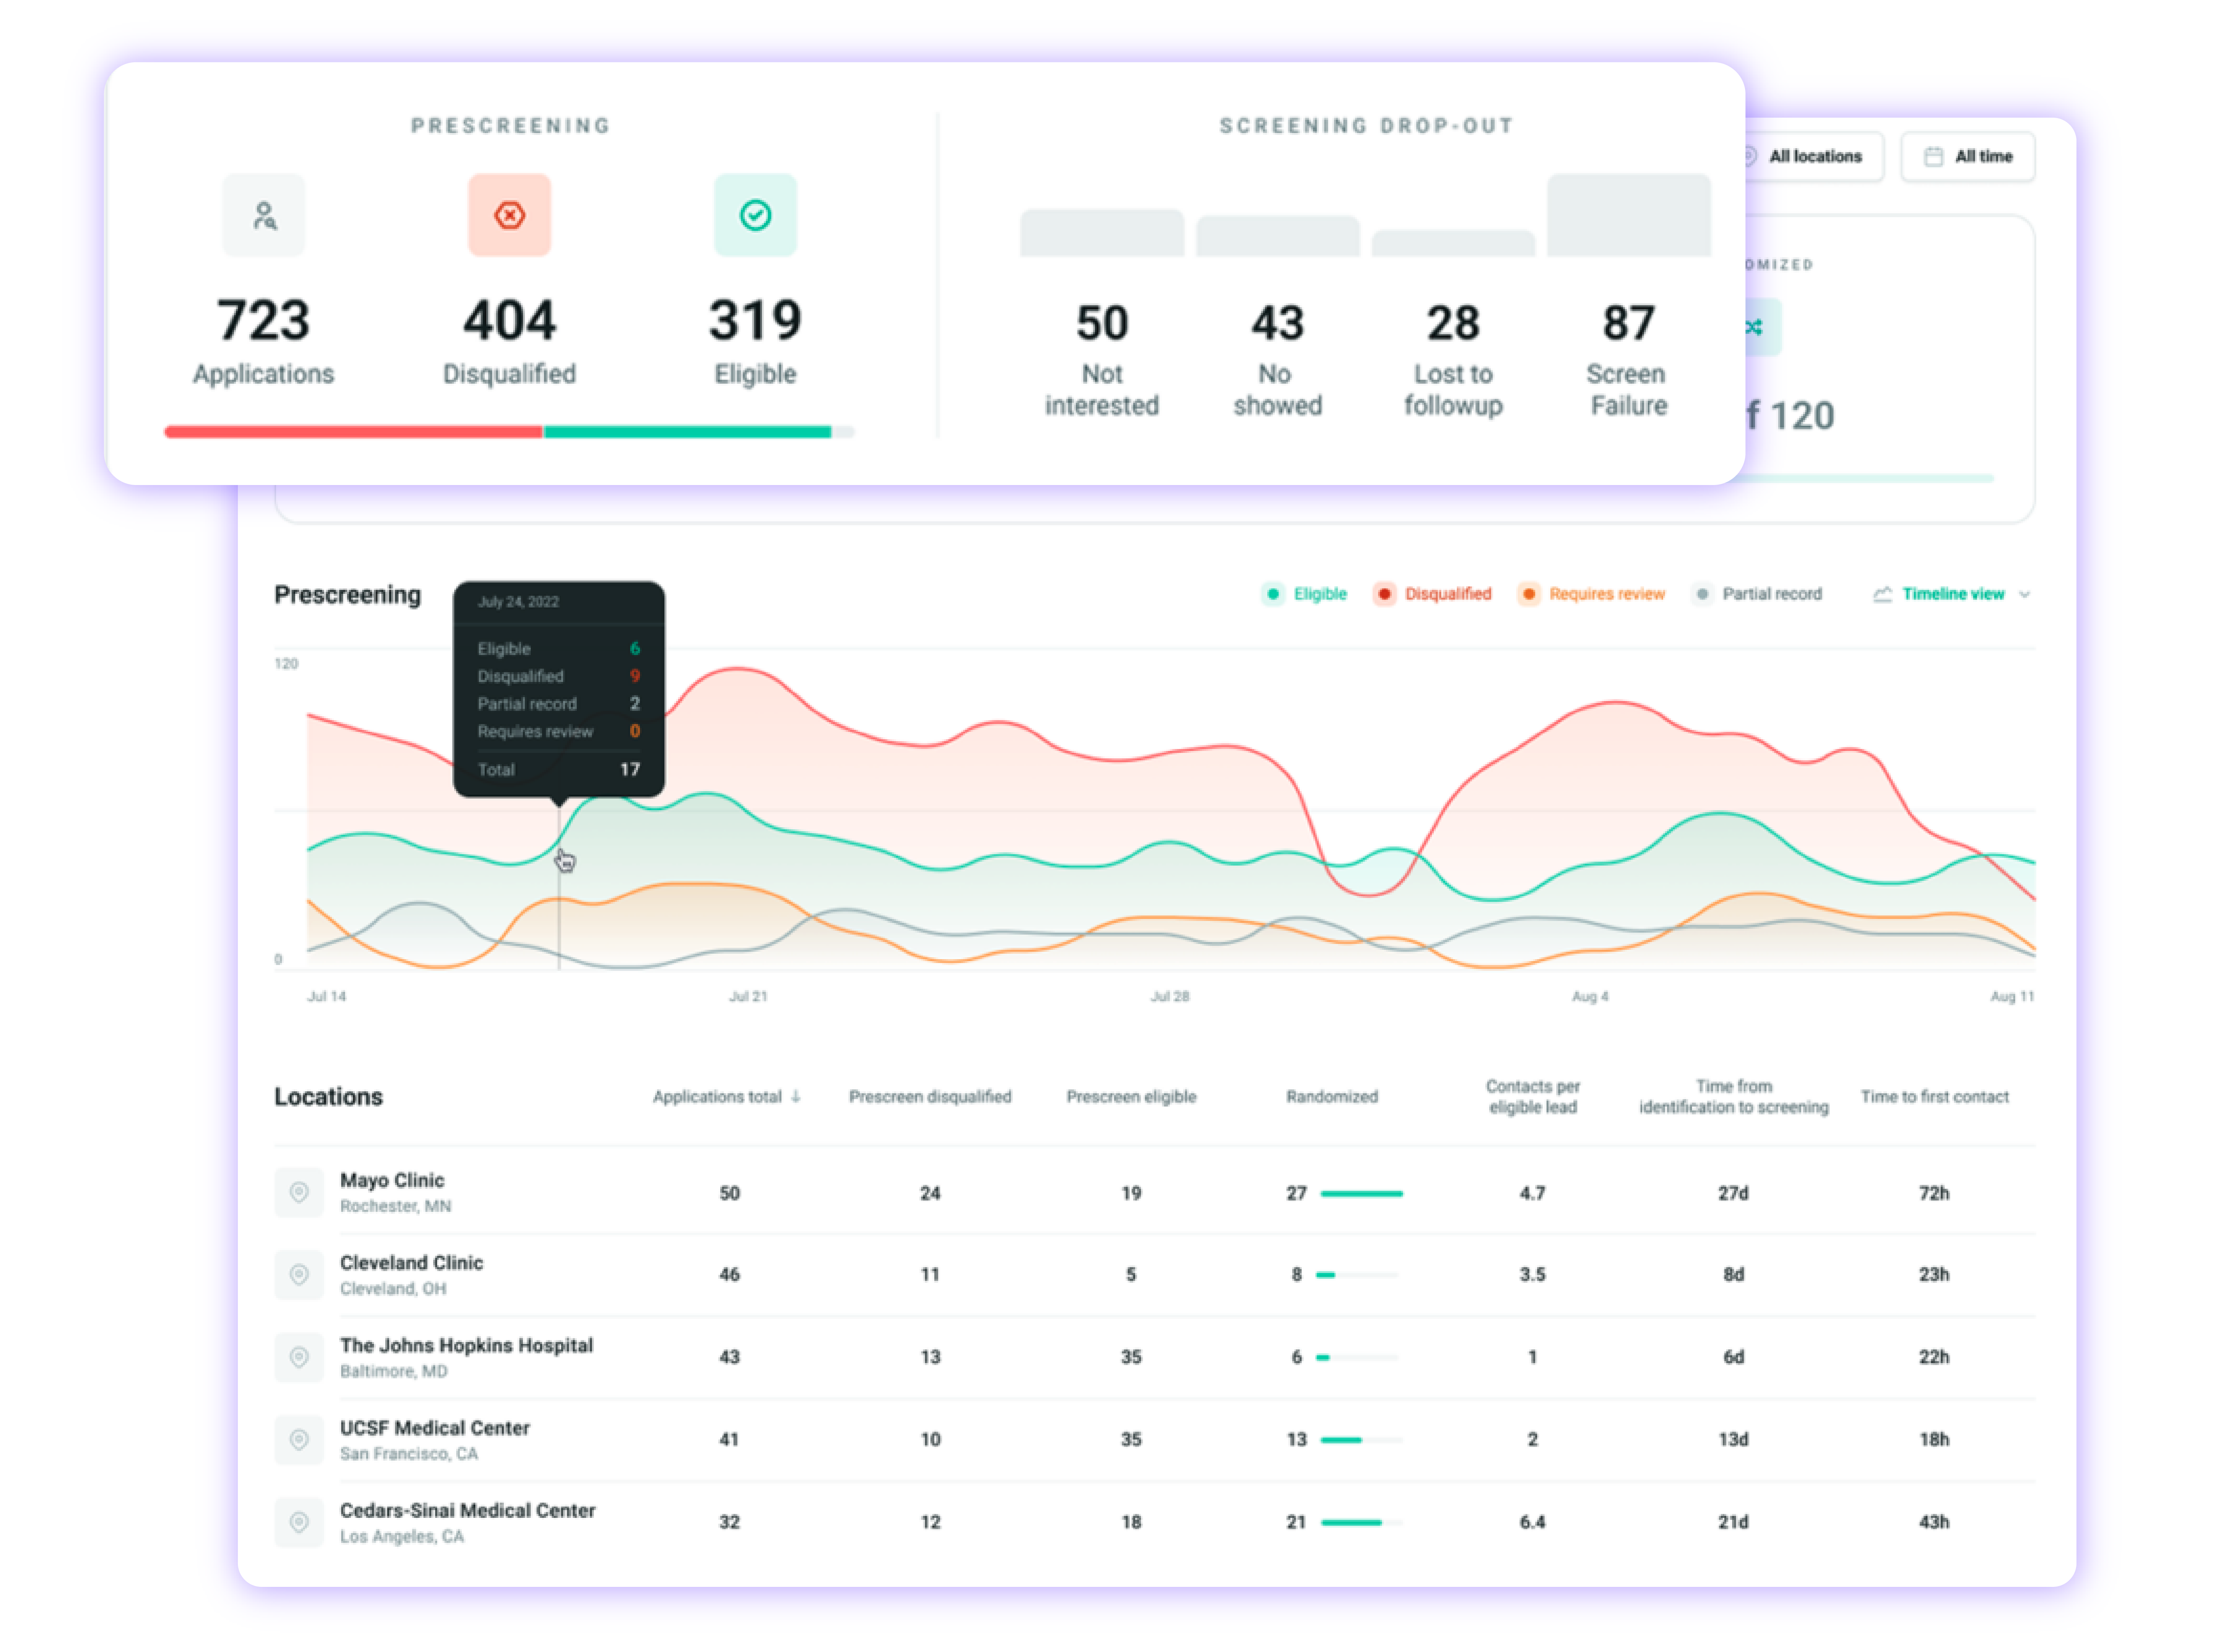Click the UCSF Medical Center pin icon
The width and height of the screenshot is (2218, 1652).
point(299,1439)
